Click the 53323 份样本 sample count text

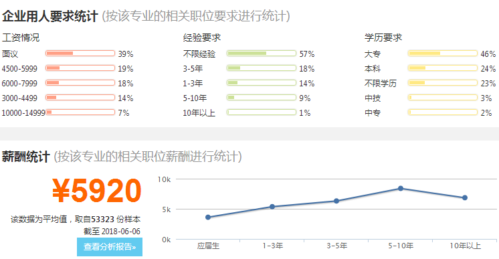coord(116,219)
